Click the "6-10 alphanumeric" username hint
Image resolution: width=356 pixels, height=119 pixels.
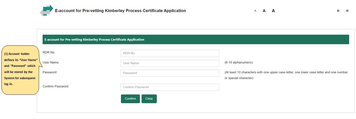(239, 62)
